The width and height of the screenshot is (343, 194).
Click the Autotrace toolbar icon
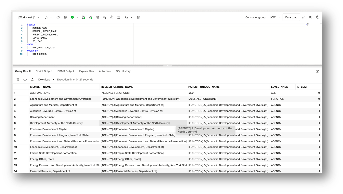point(97,17)
